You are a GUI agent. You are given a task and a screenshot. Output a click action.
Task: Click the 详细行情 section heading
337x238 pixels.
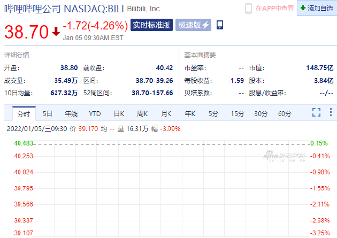pos(17,55)
